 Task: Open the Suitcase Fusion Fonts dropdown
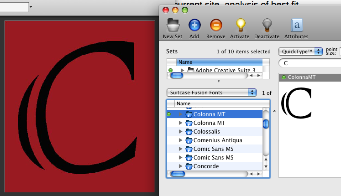(211, 93)
